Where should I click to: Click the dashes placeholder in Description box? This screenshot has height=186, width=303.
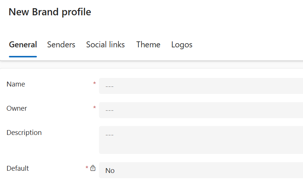[109, 135]
